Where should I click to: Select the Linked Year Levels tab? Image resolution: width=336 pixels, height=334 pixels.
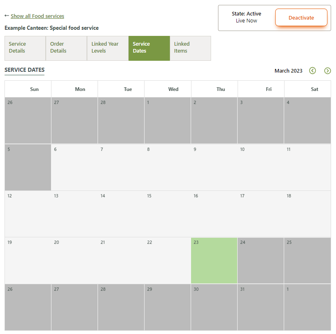107,48
